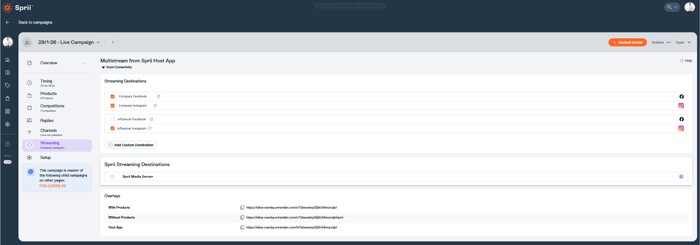Copy the Host App overlay URL
Screen dimensions: 700x245
click(242, 227)
